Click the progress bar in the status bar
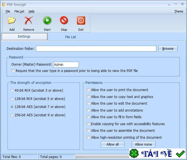This screenshot has width=187, height=160. [x=102, y=157]
